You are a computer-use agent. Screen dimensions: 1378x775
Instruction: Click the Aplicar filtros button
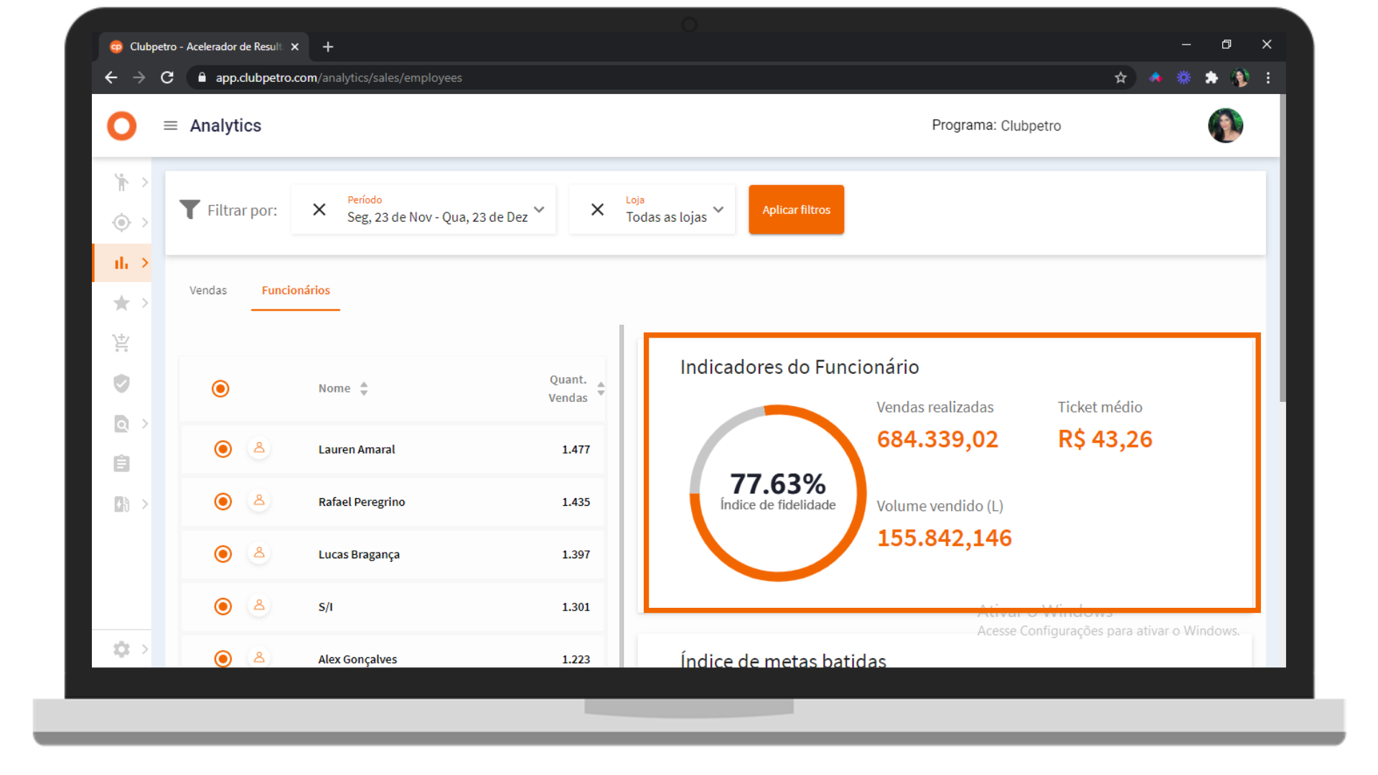click(796, 210)
